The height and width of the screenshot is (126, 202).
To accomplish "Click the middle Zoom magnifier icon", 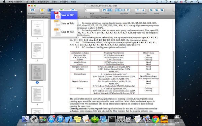I will point(157,10).
